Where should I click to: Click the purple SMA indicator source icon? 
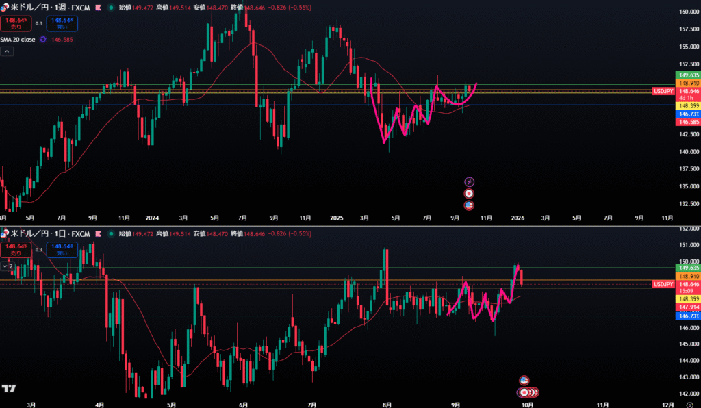(43, 40)
